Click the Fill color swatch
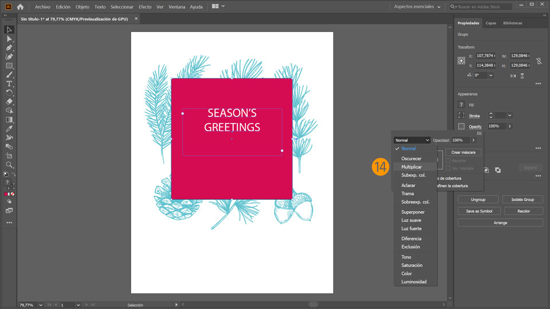Viewport: 550px width, 309px height. point(461,105)
